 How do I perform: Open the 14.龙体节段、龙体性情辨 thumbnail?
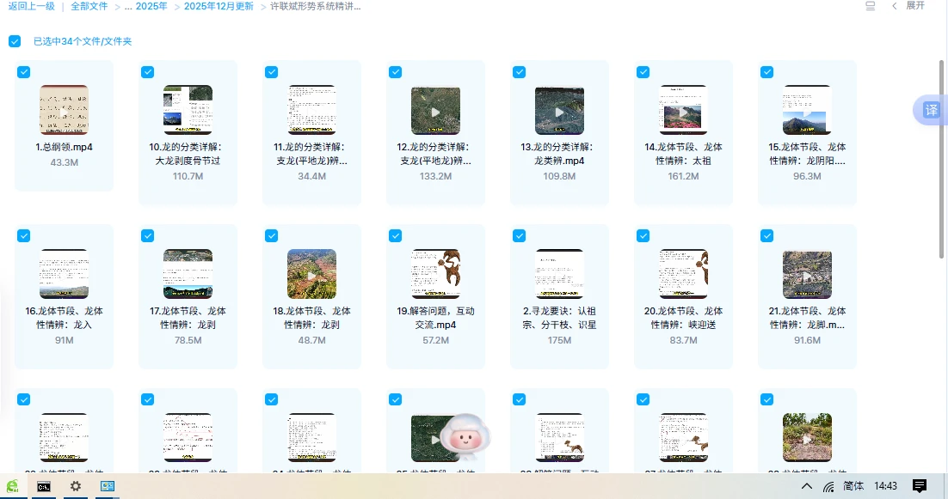click(x=683, y=108)
